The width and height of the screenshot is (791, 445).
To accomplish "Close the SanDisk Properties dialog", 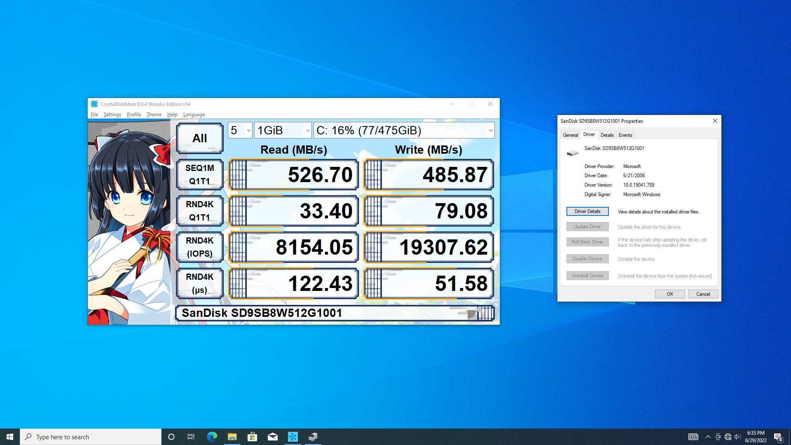I will pyautogui.click(x=715, y=121).
